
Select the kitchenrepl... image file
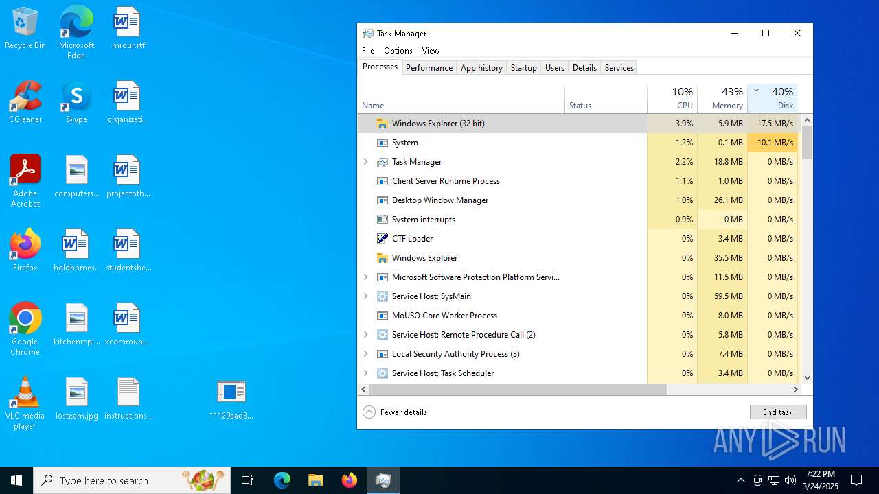point(77,325)
